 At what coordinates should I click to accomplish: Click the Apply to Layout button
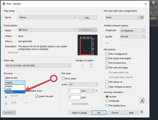(x=79, y=113)
